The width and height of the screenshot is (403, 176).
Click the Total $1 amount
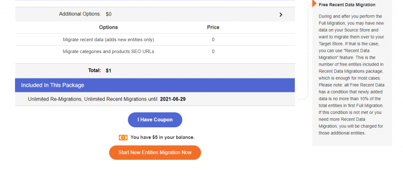(x=109, y=71)
